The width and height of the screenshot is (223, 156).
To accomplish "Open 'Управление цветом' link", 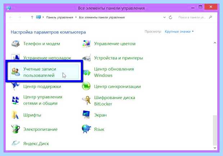I will click(x=115, y=44).
